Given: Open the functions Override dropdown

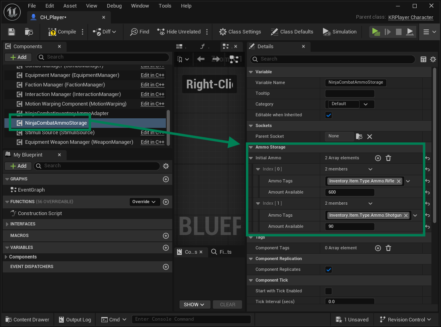Looking at the screenshot, I should (x=144, y=202).
